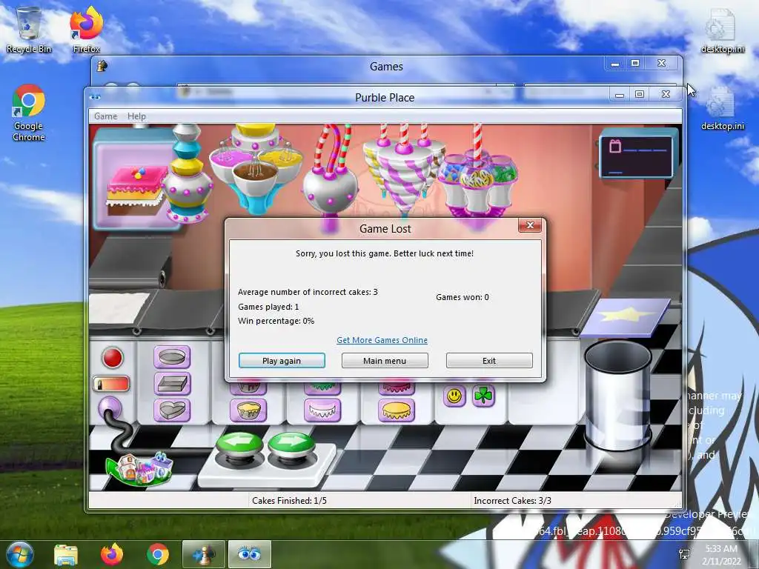Select the yellow batter cake button

coord(249,410)
